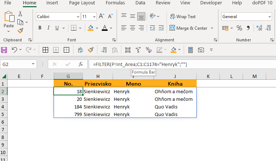The width and height of the screenshot is (276, 161).
Task: Click Decrease Decimal in Number group
Action: click(x=268, y=28)
